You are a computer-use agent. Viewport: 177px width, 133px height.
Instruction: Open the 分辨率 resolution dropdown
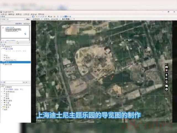[x=52, y=19]
